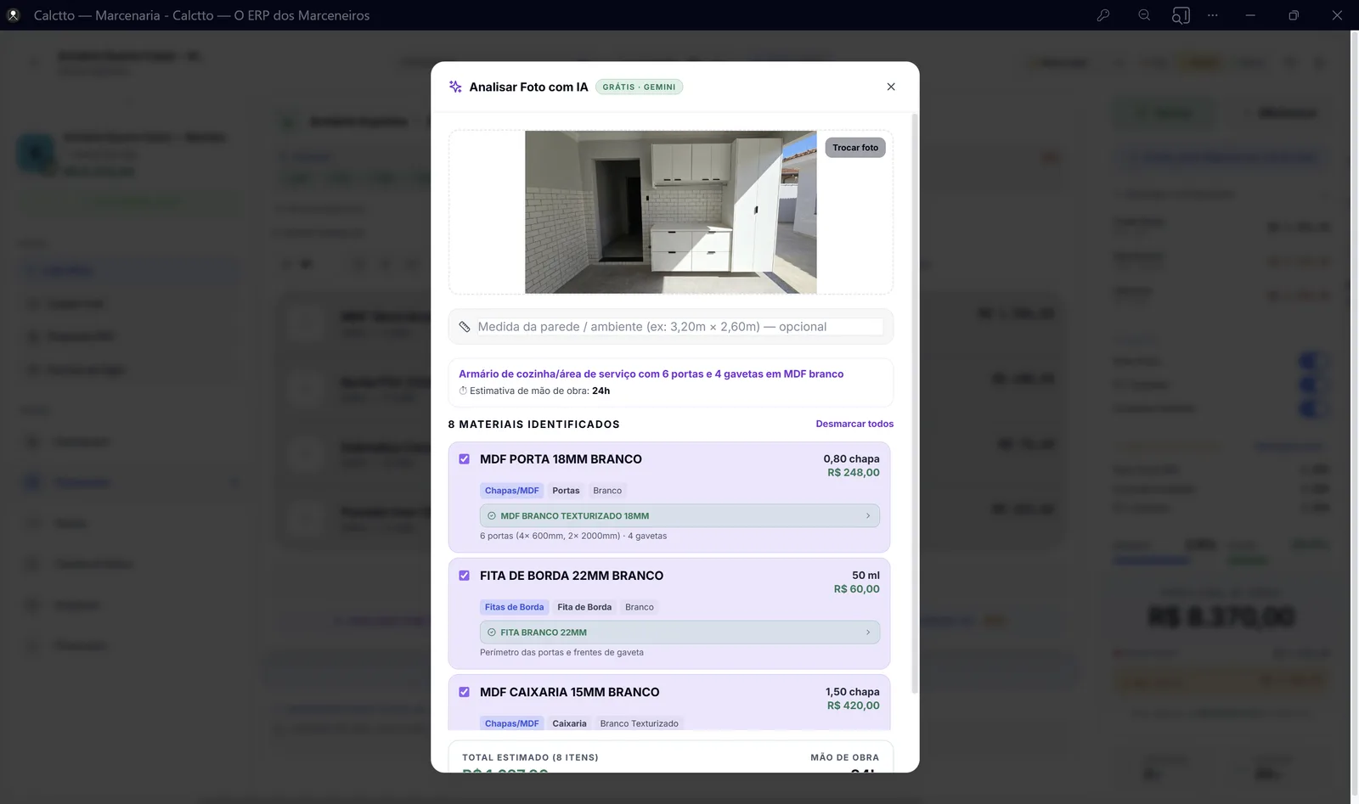
Task: Open the uploaded cabinet photo preview
Action: 671,212
